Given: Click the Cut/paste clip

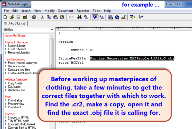Looking at the screenshot, I should click(x=14, y=87).
